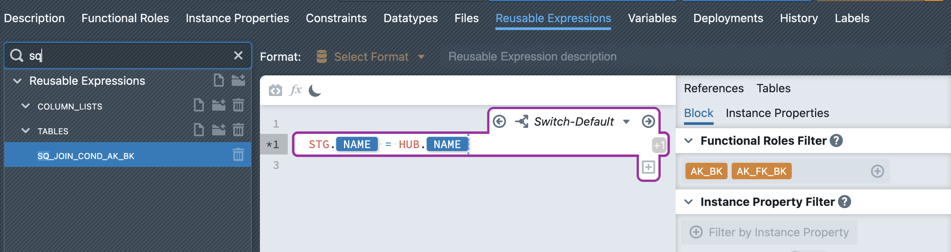The image size is (951, 252).
Task: Click the fx function icon
Action: pos(296,90)
